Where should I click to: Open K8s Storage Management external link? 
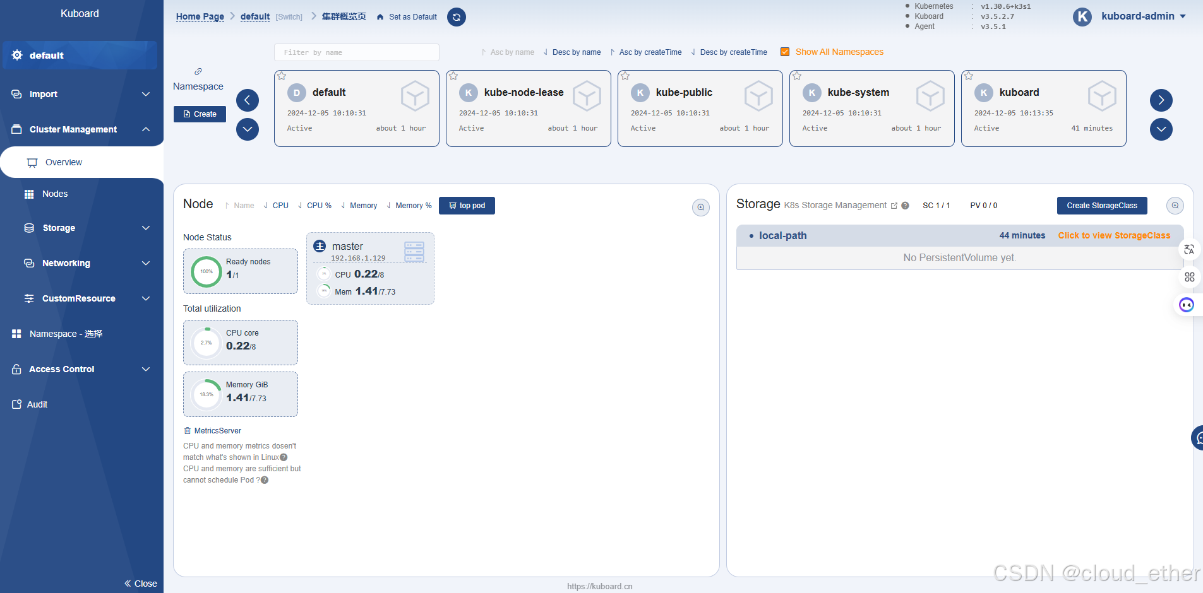tap(894, 206)
